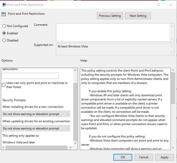Click the 'Options:' label
Screen dimensions: 177x163
7,61
